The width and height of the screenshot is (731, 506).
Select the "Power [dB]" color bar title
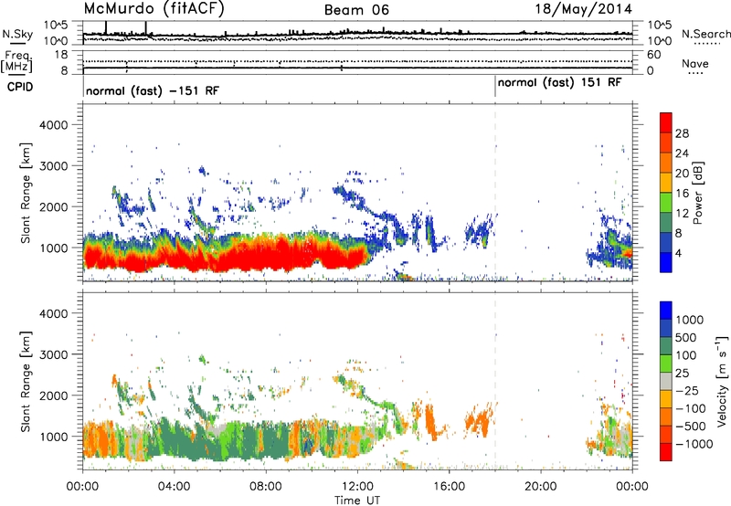click(x=697, y=193)
